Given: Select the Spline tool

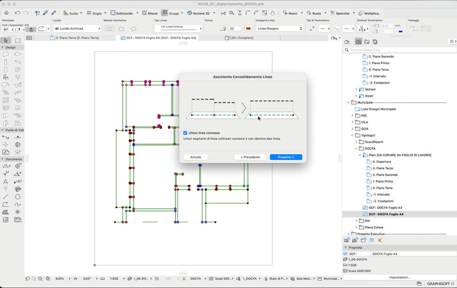Looking at the screenshot, I should pos(18,205).
